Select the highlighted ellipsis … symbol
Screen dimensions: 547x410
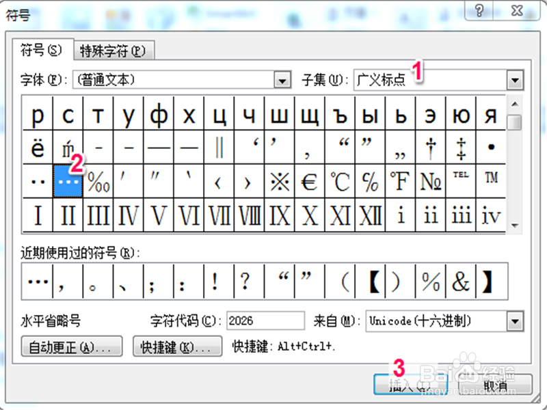click(68, 181)
